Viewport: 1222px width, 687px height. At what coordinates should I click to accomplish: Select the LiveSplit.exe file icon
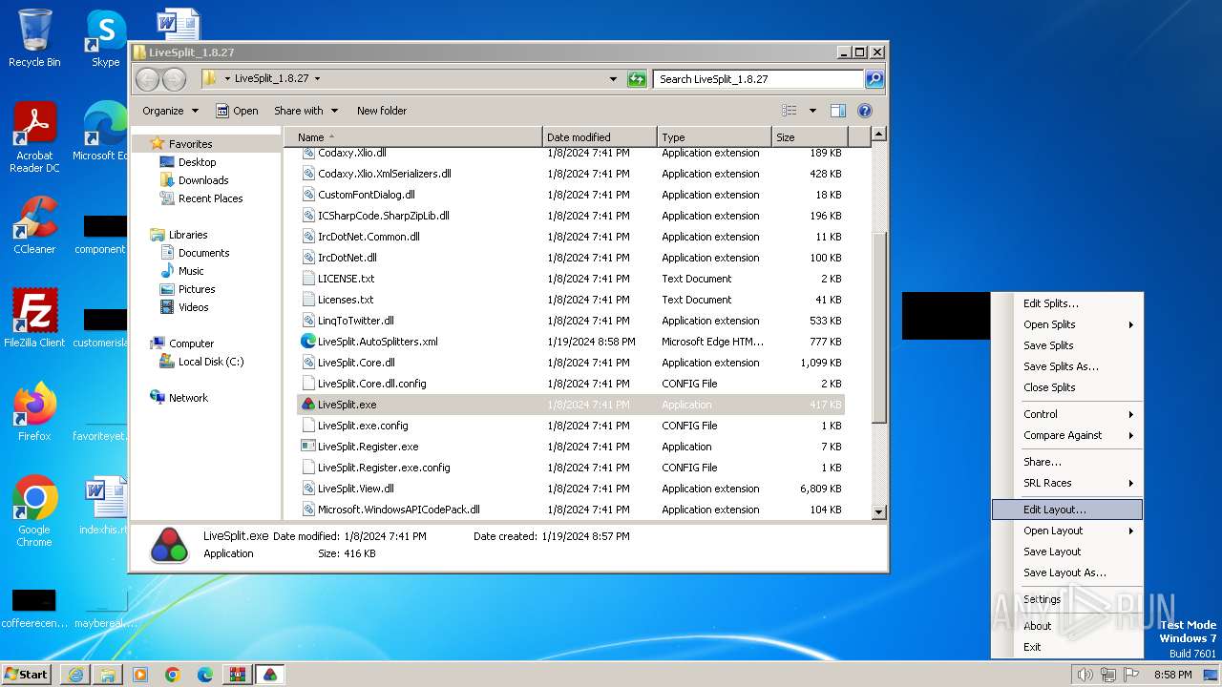tap(308, 405)
